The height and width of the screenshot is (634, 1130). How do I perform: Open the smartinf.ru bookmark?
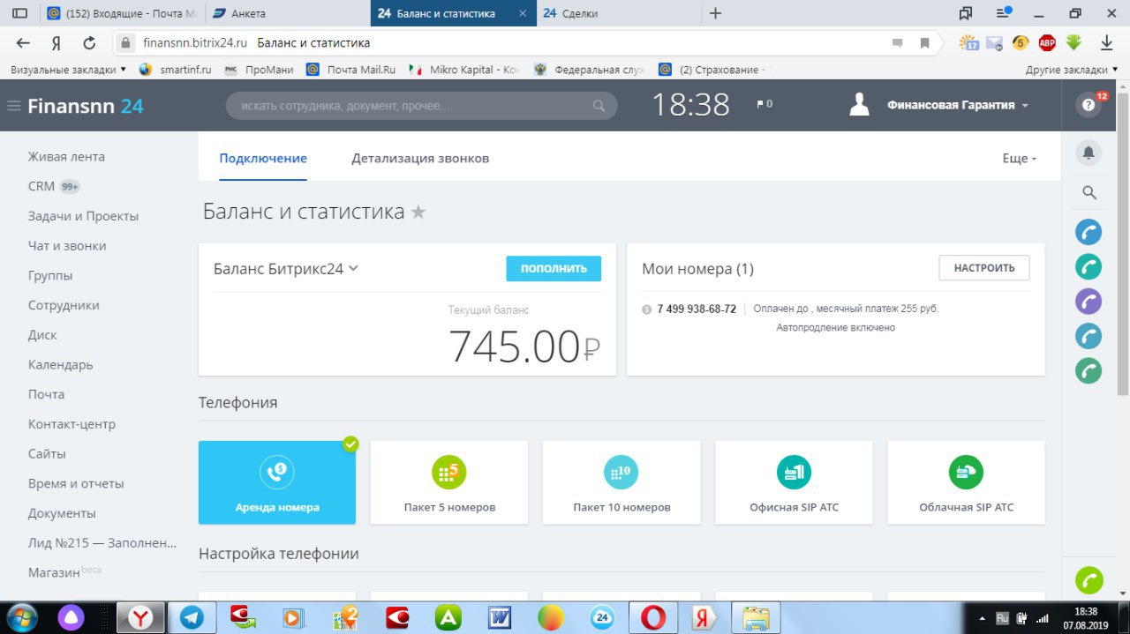pos(176,69)
